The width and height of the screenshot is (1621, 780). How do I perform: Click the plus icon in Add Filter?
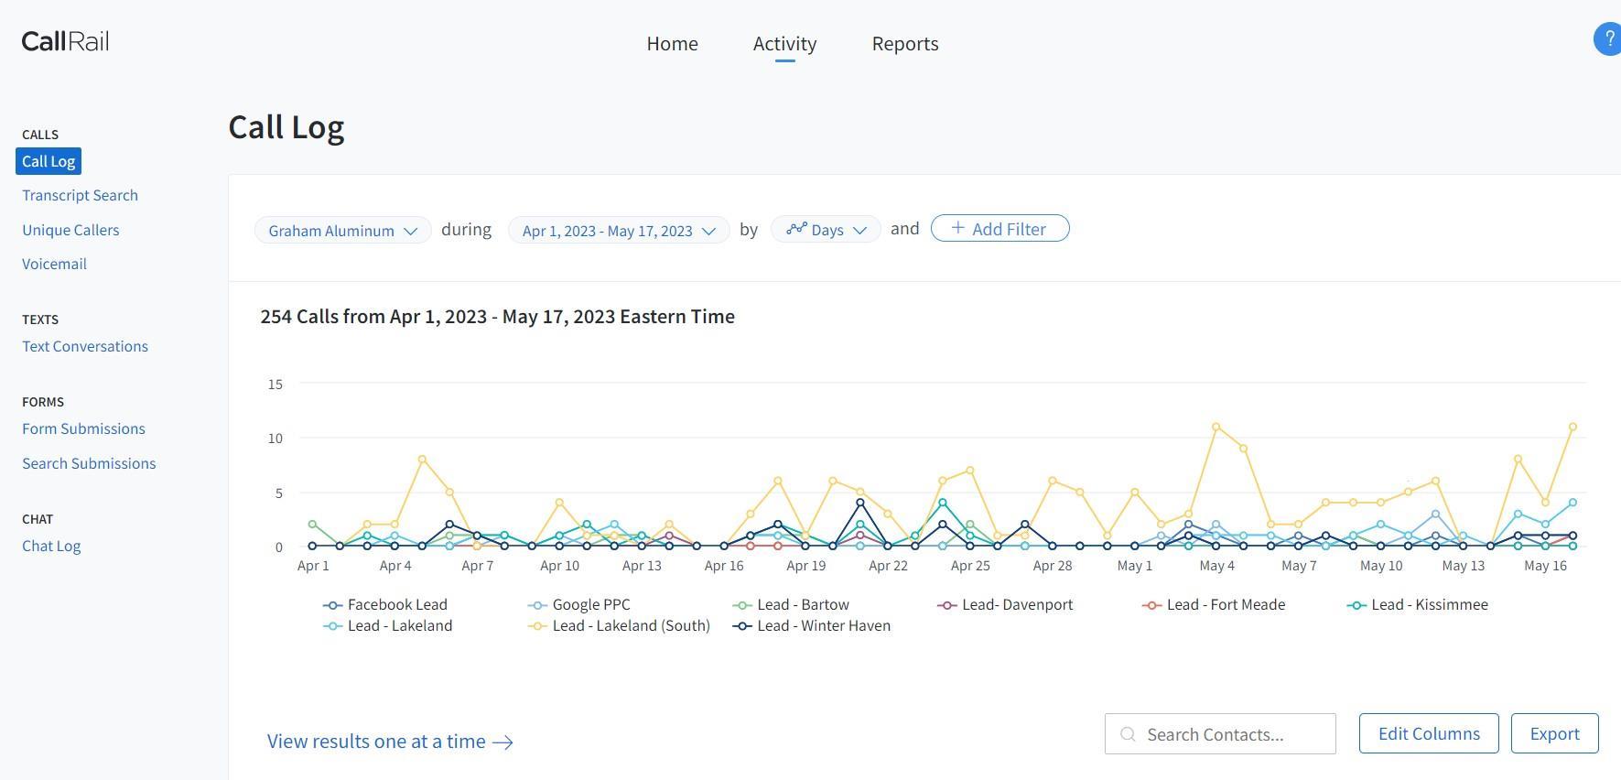(x=957, y=228)
